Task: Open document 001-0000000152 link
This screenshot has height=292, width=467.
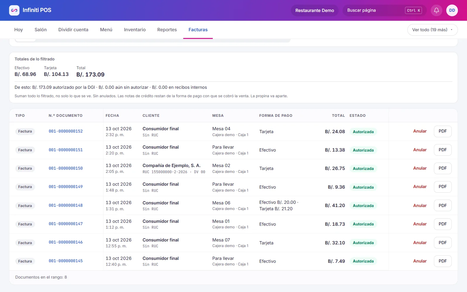Action: [x=66, y=131]
